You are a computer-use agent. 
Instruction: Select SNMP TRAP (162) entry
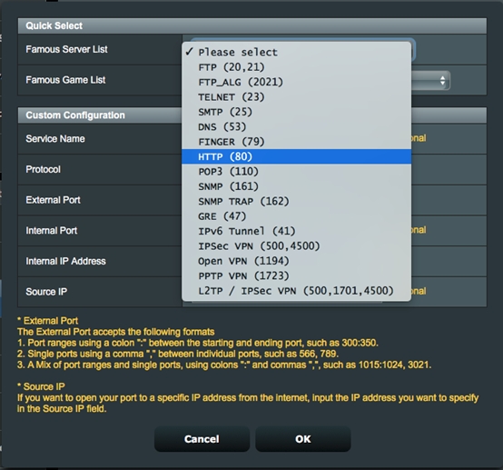[x=296, y=201]
